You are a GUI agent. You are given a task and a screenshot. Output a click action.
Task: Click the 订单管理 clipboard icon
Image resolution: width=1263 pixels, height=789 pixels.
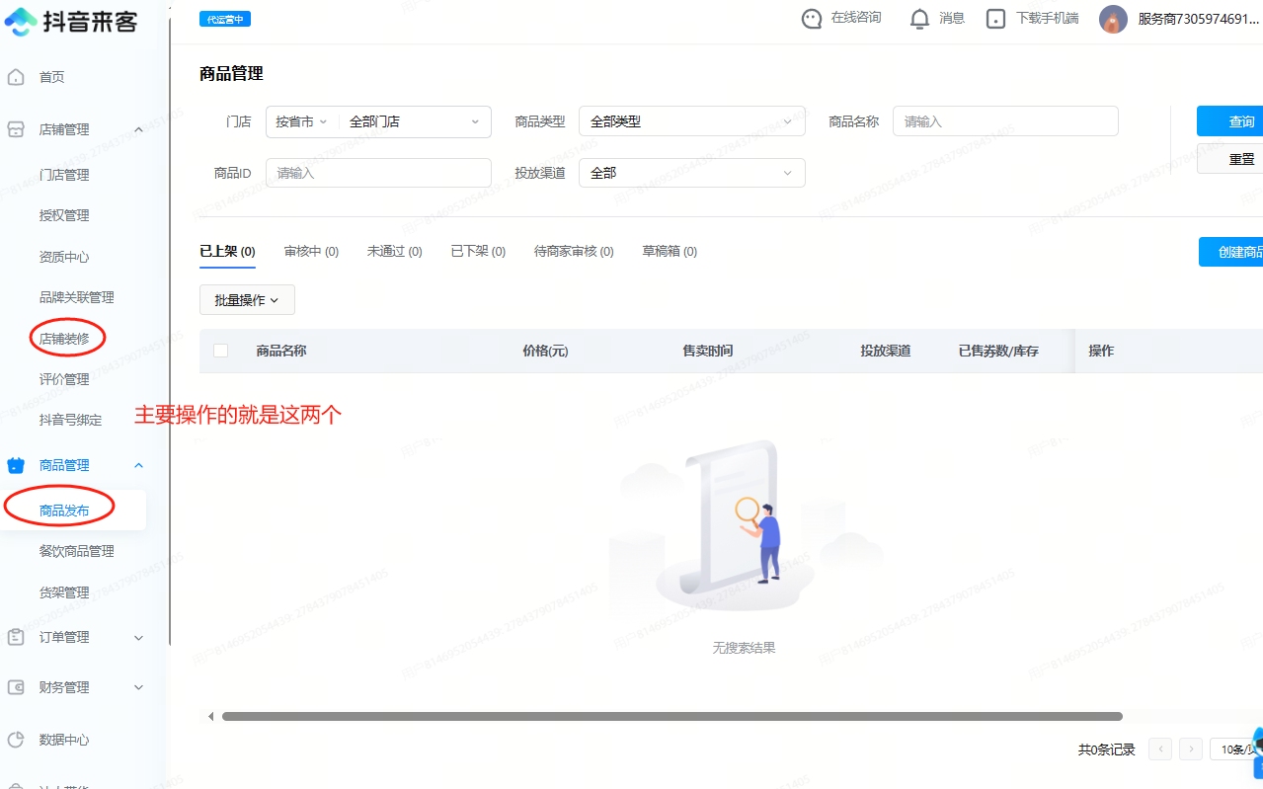[x=16, y=637]
